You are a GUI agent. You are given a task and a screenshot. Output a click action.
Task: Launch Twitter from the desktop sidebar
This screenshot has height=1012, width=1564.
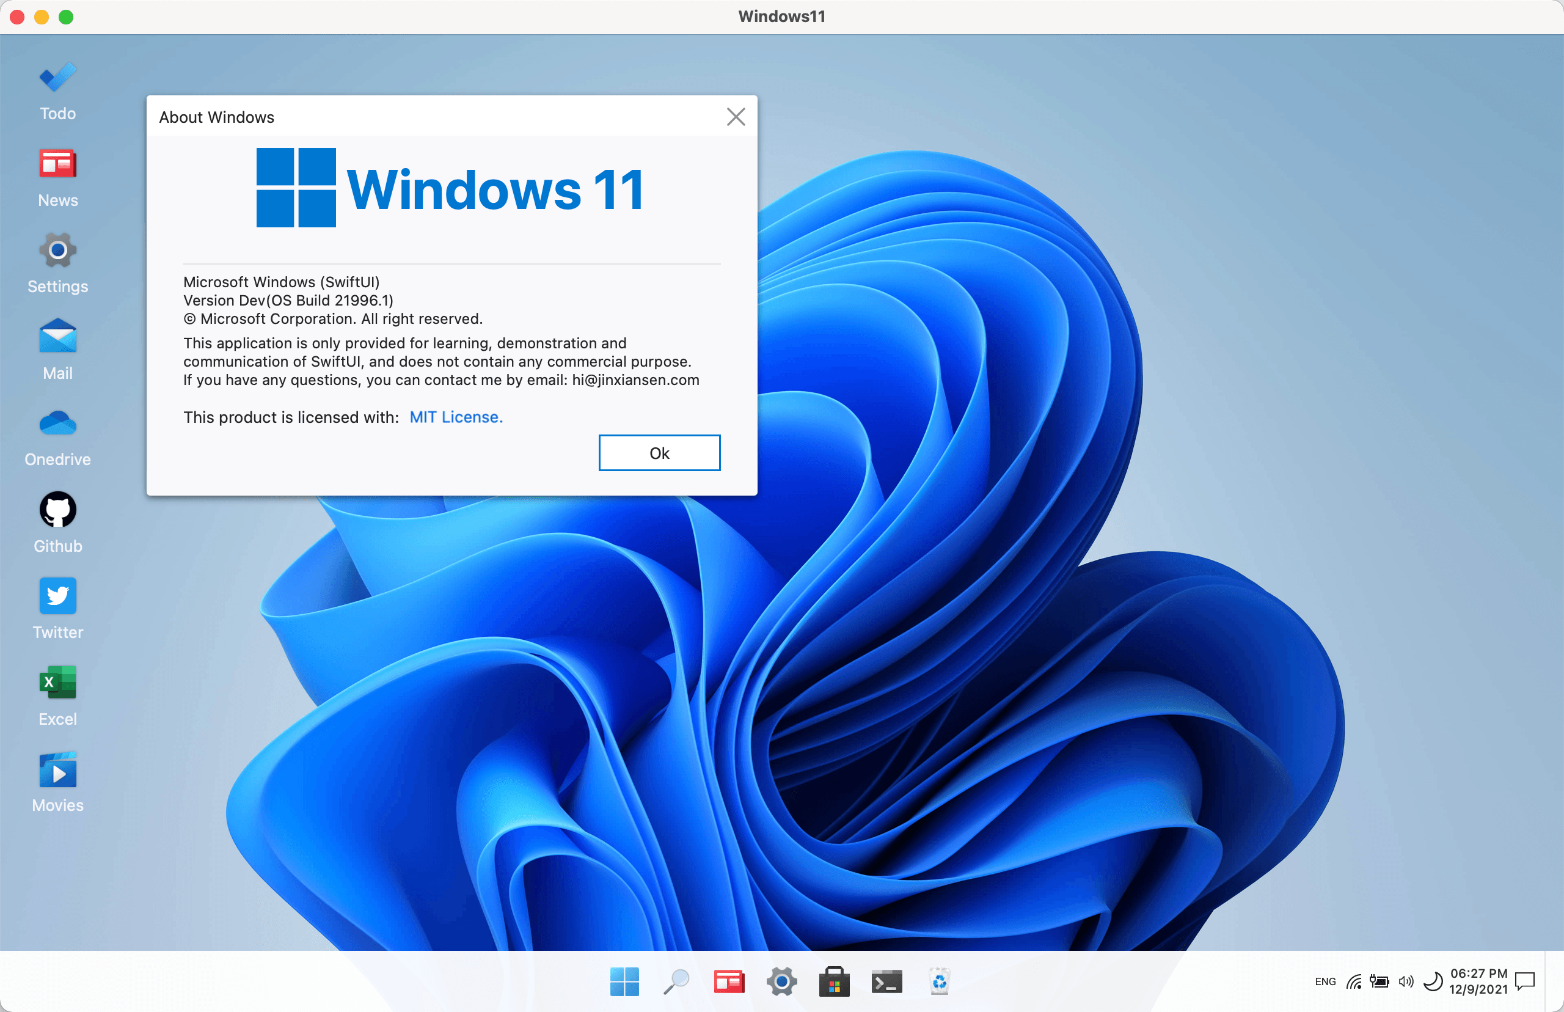(57, 595)
